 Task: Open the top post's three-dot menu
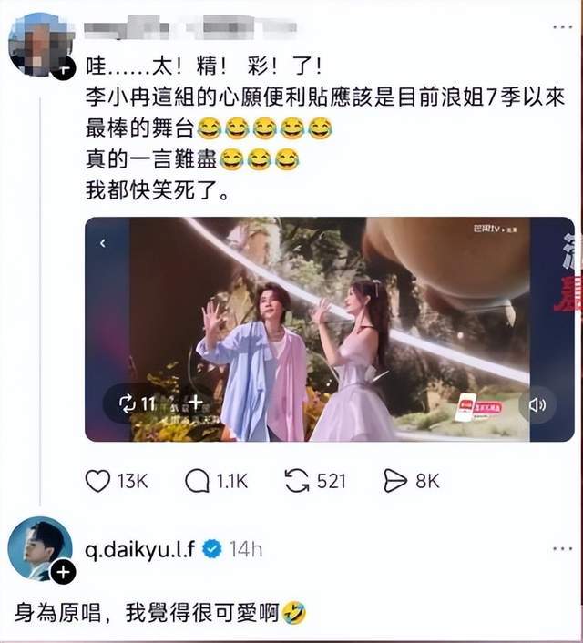(x=562, y=27)
